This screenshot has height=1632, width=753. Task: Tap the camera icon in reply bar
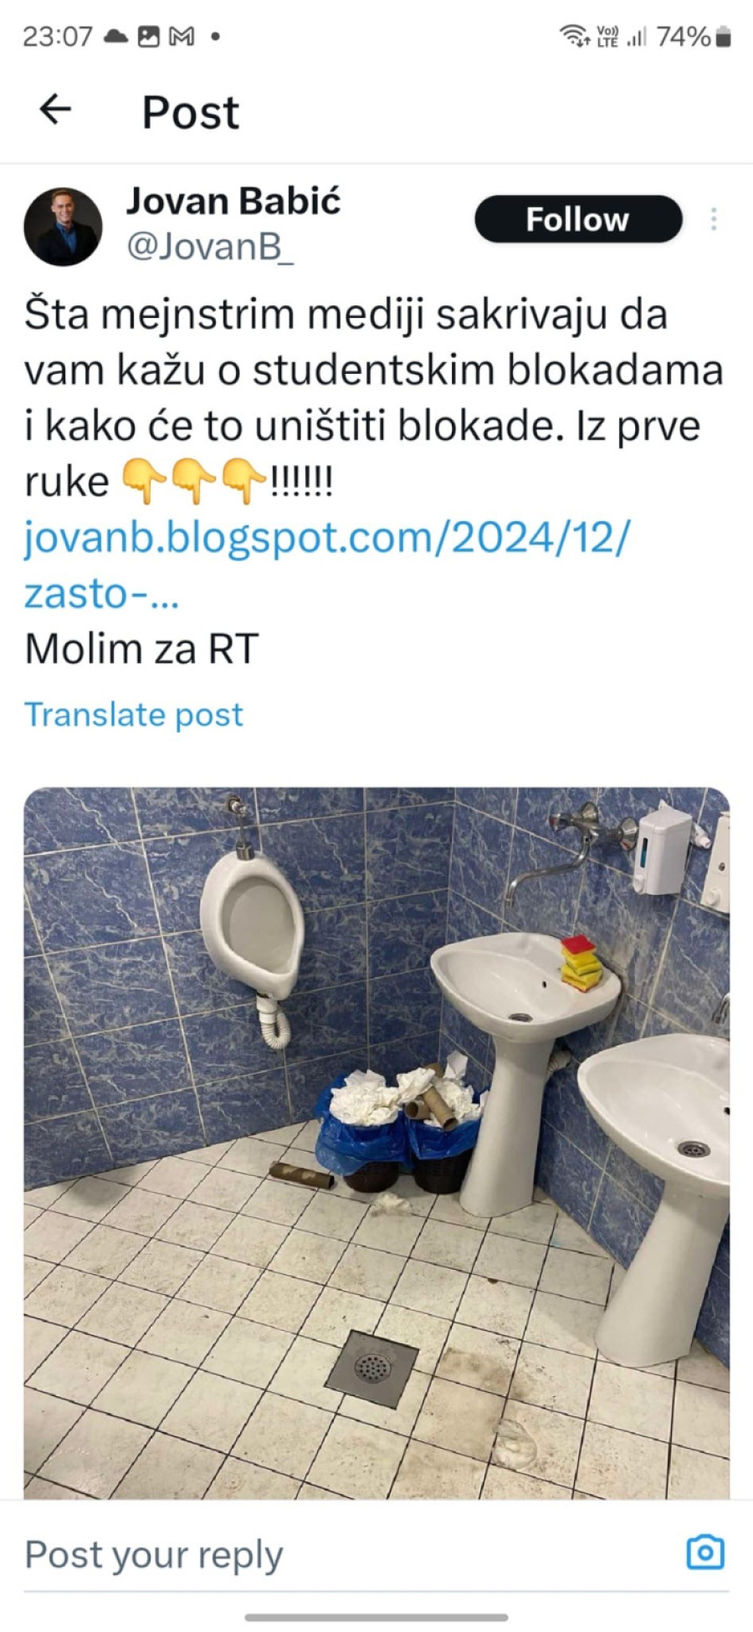tap(704, 1553)
